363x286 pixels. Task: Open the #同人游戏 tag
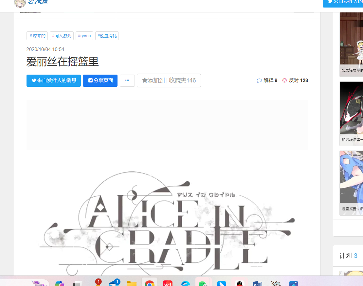tap(62, 36)
